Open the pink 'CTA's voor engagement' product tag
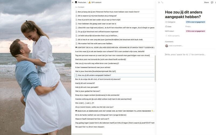 tap(195, 31)
